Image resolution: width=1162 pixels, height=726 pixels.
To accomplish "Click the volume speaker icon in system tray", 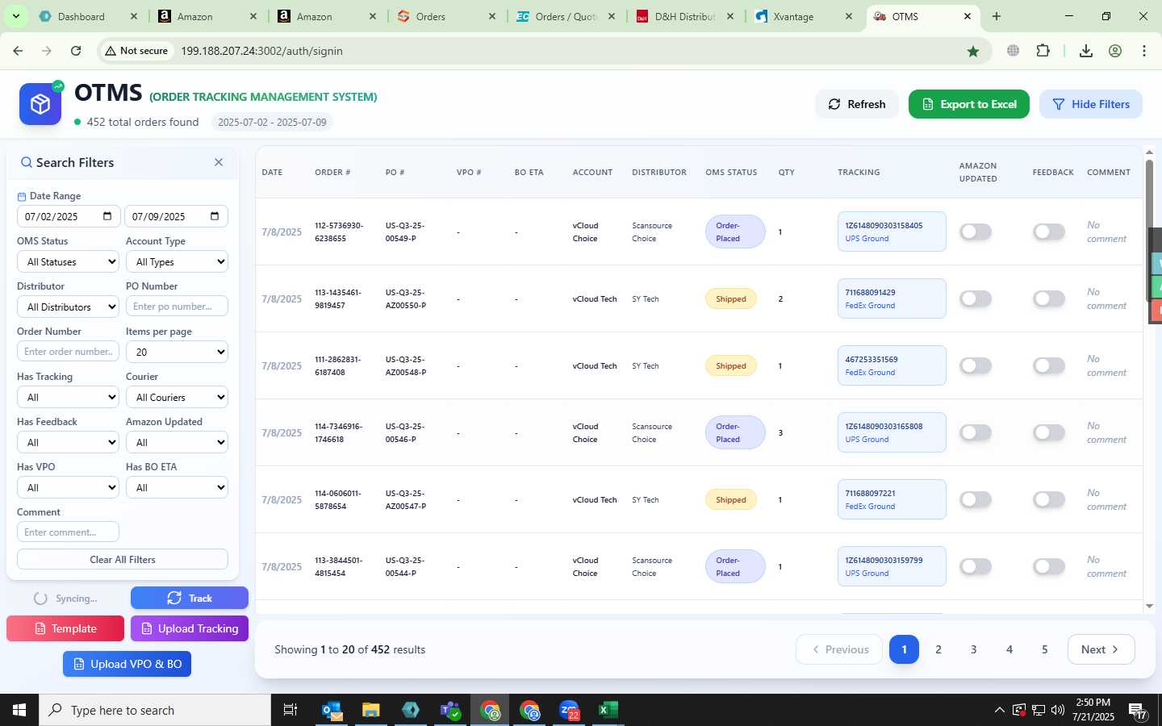I will (x=1059, y=711).
